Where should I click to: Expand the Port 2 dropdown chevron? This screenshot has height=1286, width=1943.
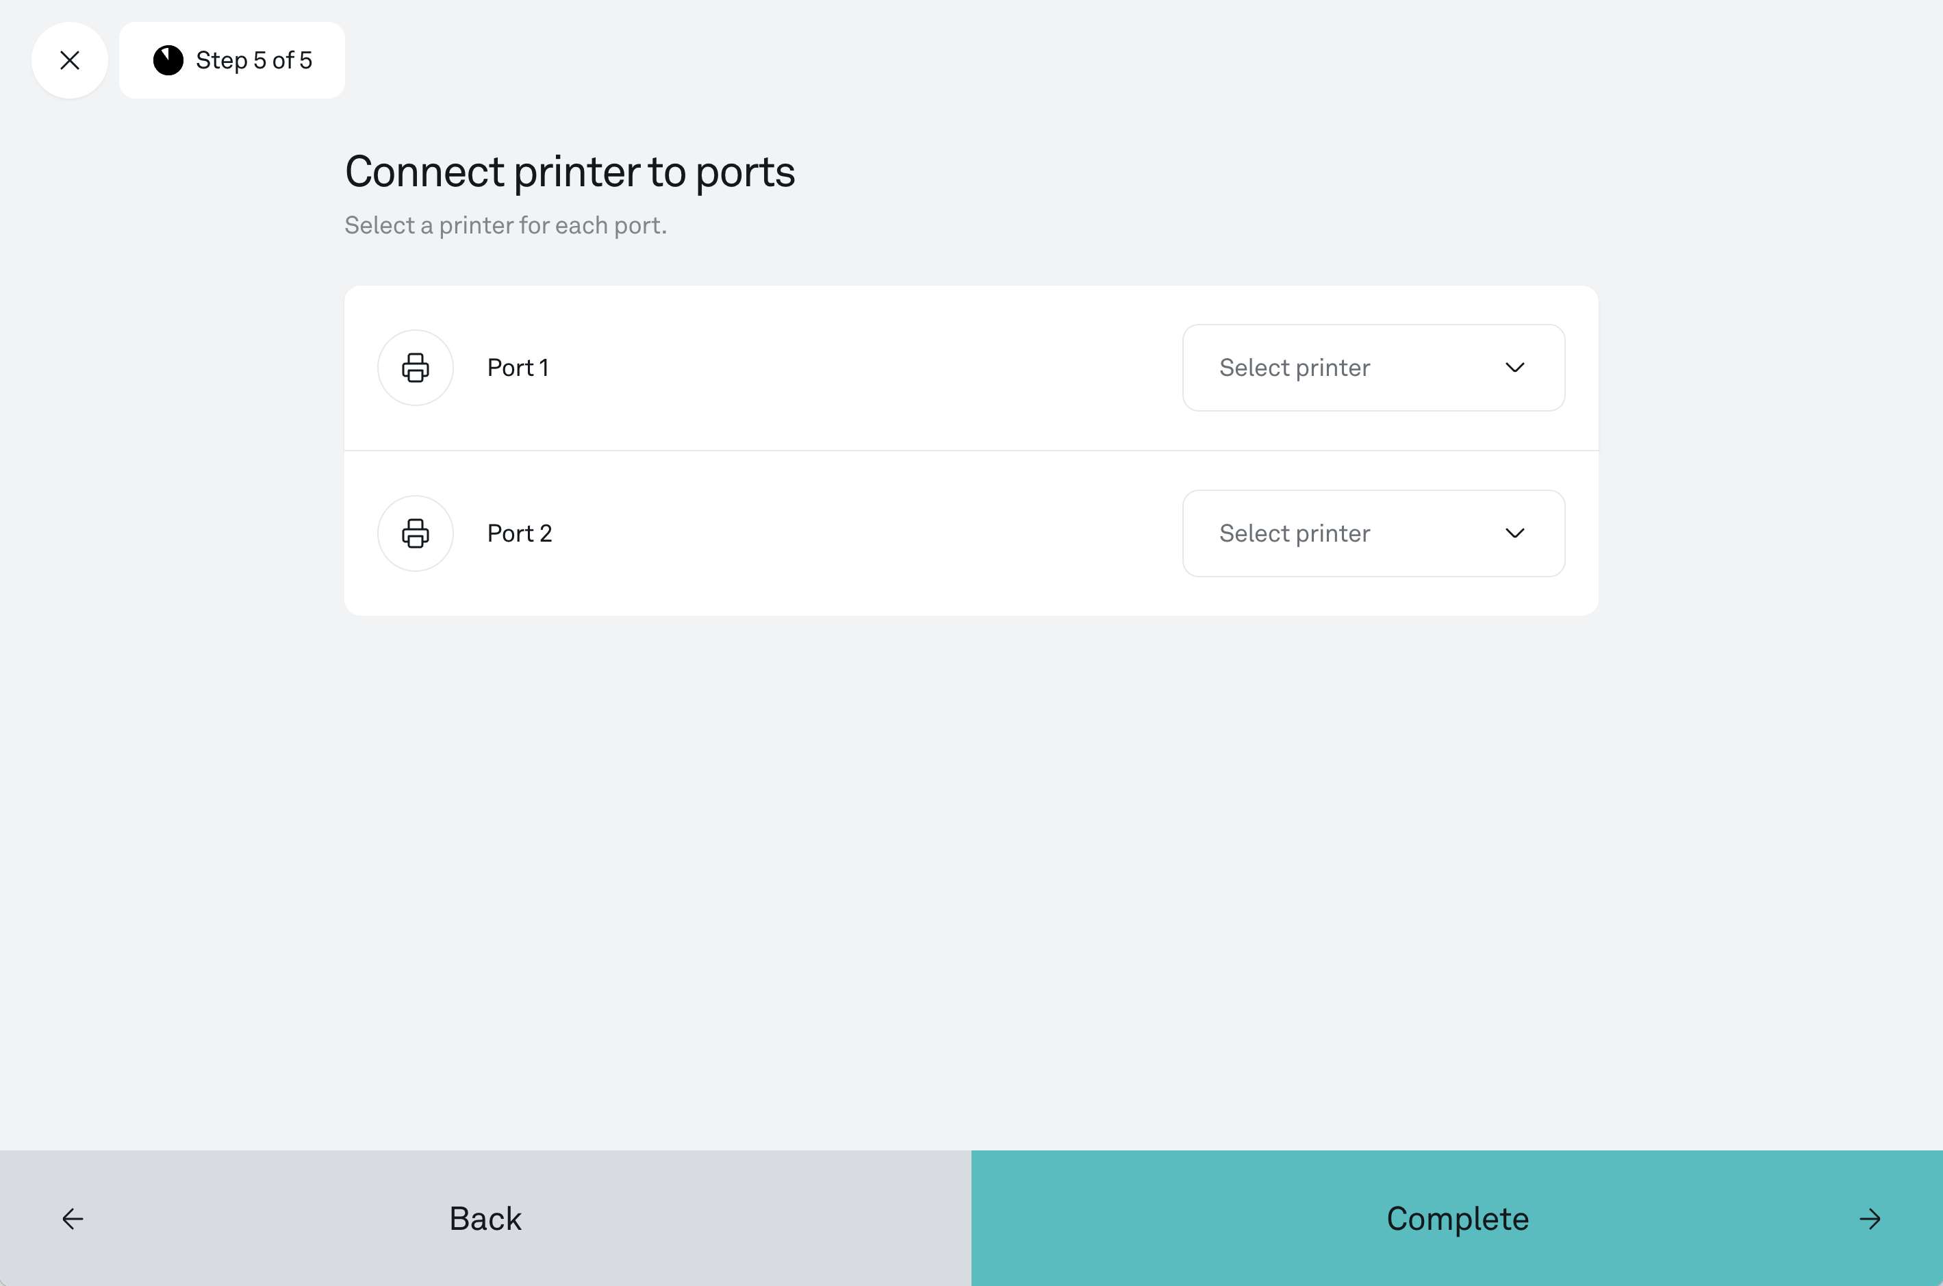coord(1514,533)
